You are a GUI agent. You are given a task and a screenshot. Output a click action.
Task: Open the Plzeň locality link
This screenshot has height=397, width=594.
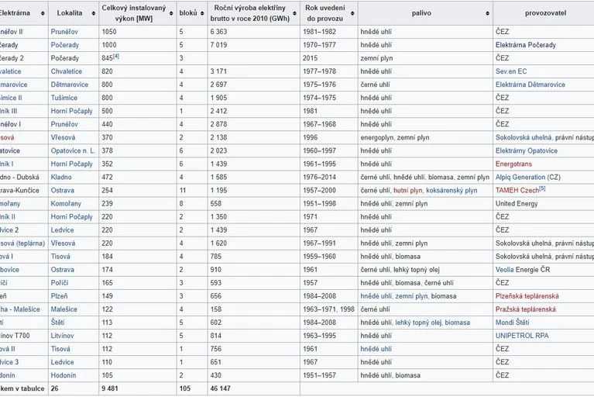pos(59,296)
